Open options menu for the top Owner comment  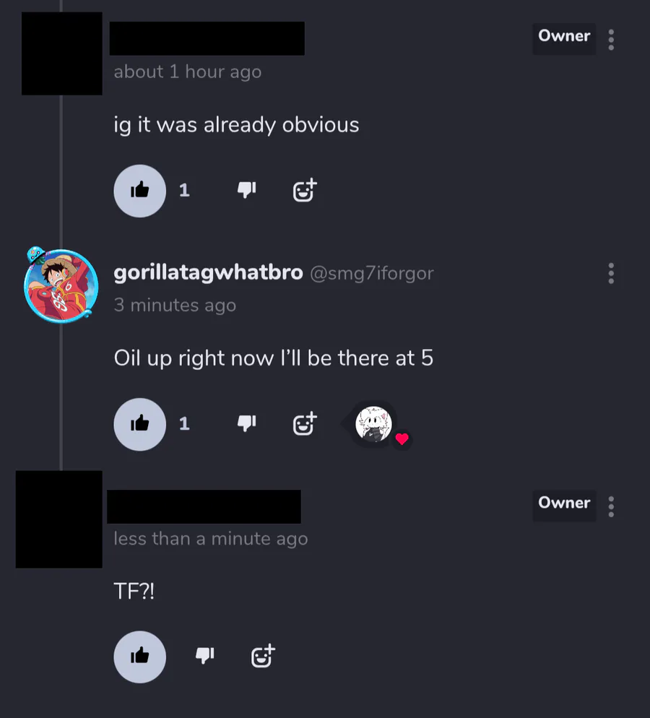tap(611, 40)
